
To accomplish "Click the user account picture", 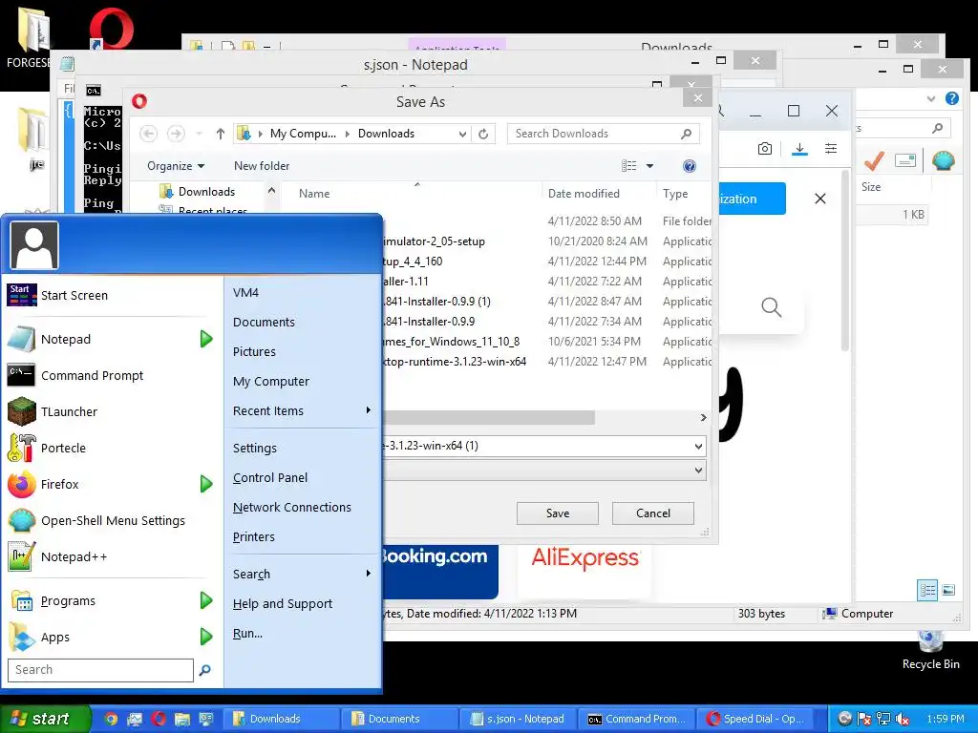I will 34,245.
